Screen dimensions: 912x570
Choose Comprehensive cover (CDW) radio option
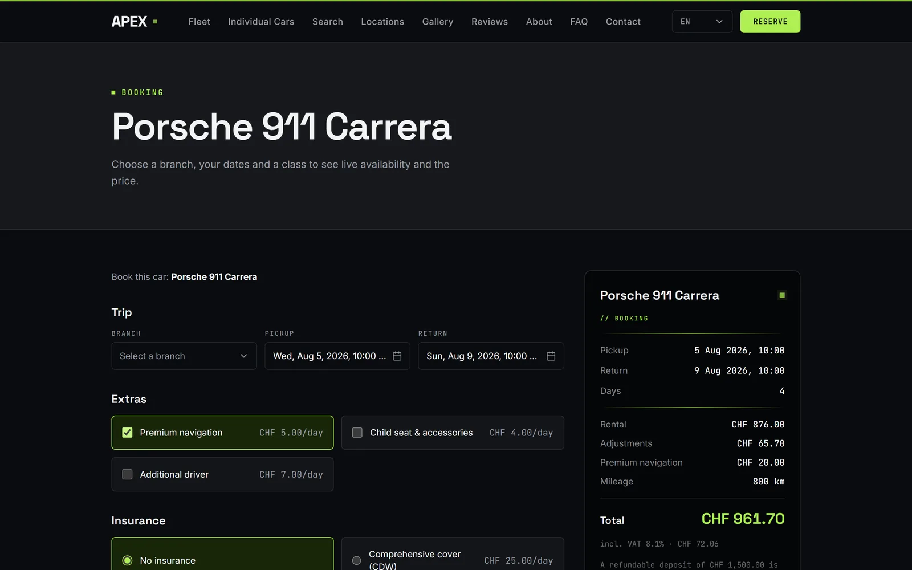357,560
